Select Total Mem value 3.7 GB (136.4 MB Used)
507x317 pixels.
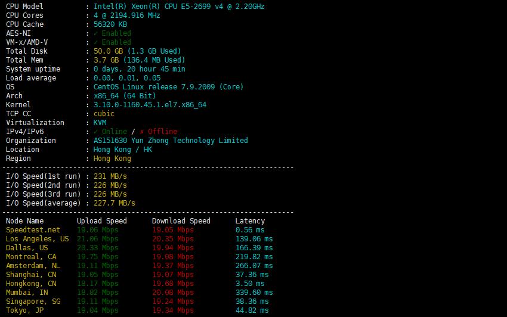click(139, 60)
